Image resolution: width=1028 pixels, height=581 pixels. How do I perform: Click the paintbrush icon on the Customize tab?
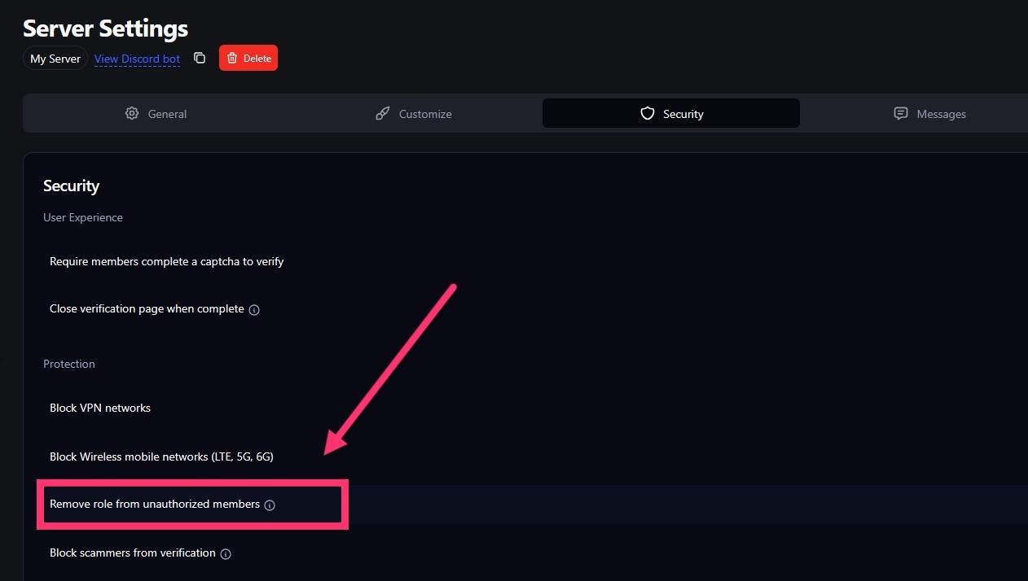tap(382, 114)
